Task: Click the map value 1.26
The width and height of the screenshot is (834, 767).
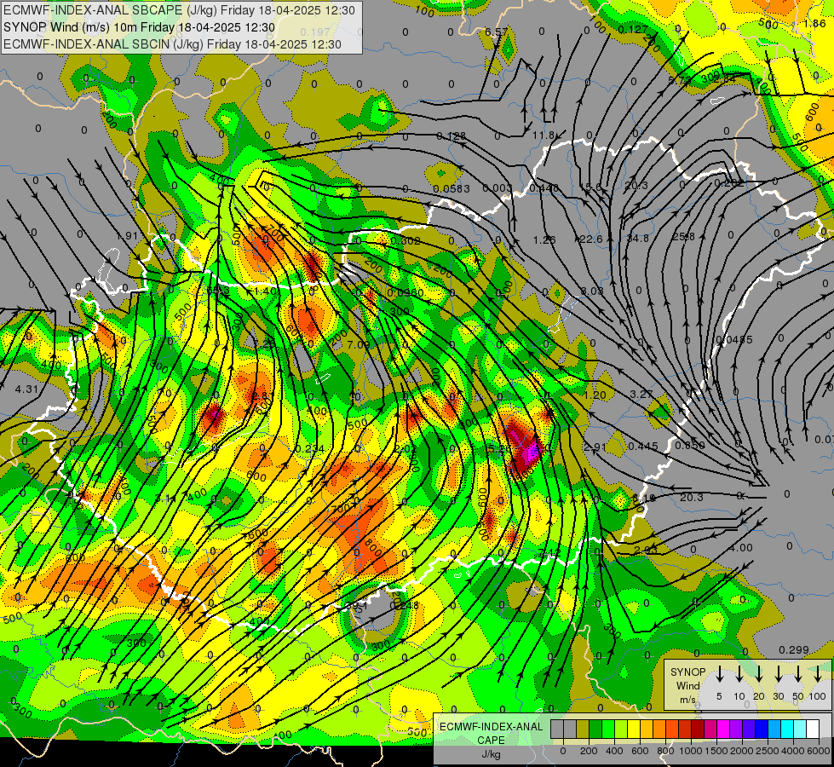Action: point(544,240)
